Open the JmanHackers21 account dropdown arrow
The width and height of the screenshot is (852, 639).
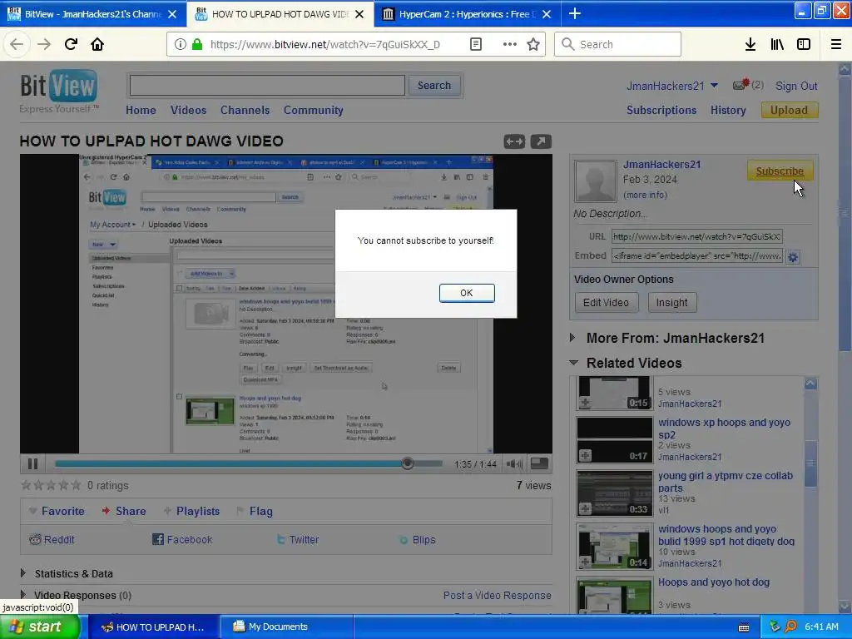click(x=714, y=86)
